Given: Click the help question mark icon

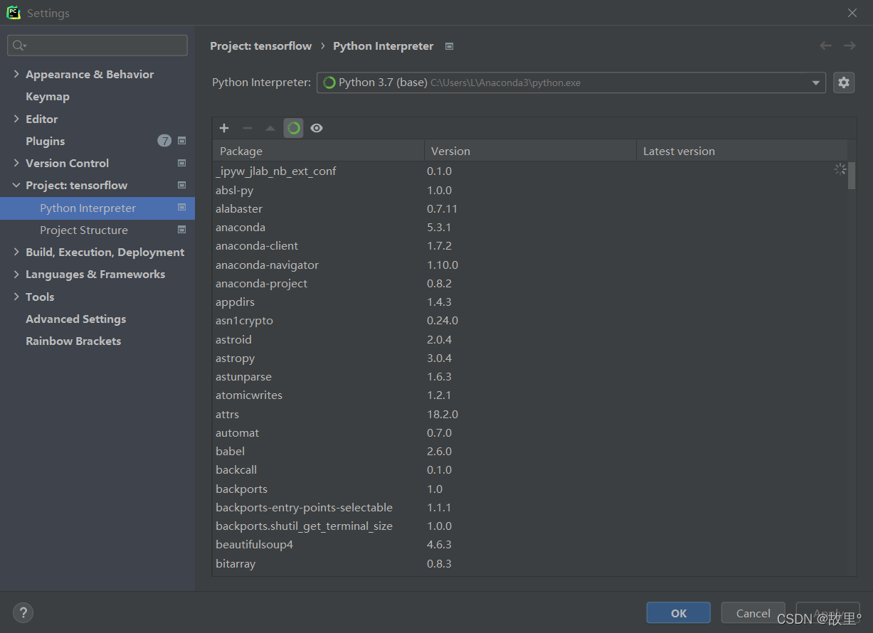Looking at the screenshot, I should [x=23, y=612].
